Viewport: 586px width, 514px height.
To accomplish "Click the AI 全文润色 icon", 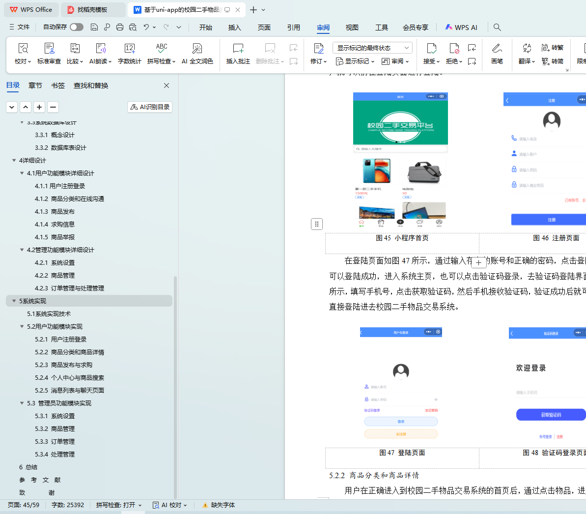I will coord(197,49).
